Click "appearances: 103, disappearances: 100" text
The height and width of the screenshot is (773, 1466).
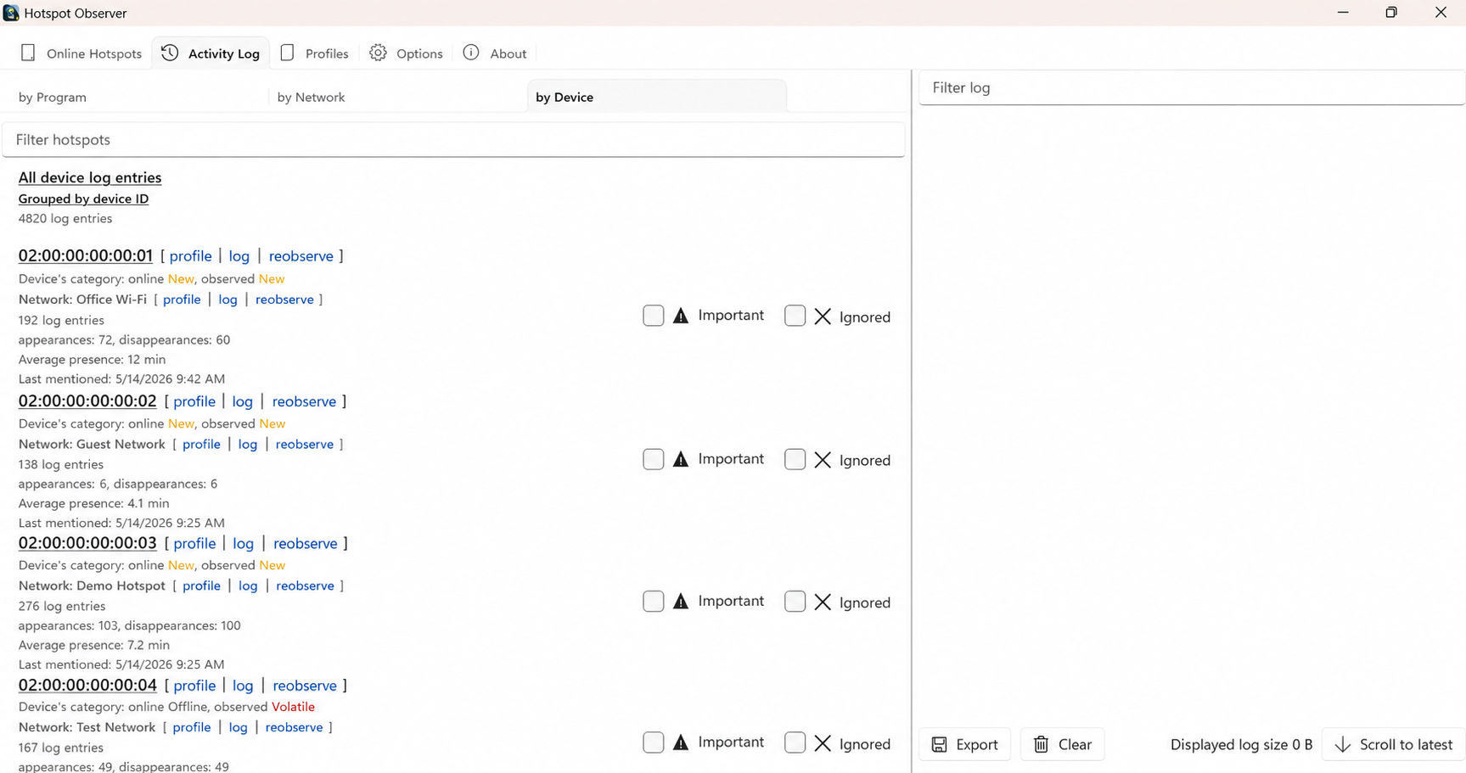click(x=130, y=625)
